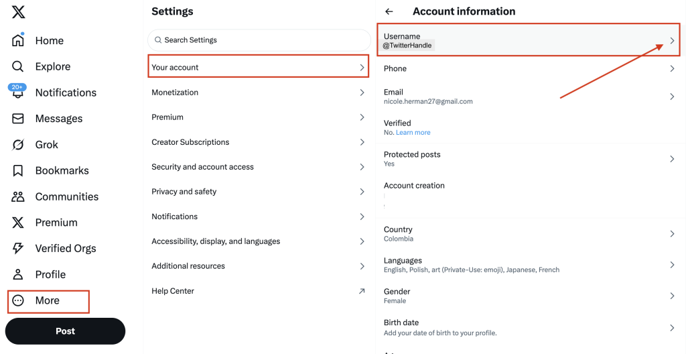Open the Privacy and safety section
The image size is (686, 354).
(x=184, y=192)
